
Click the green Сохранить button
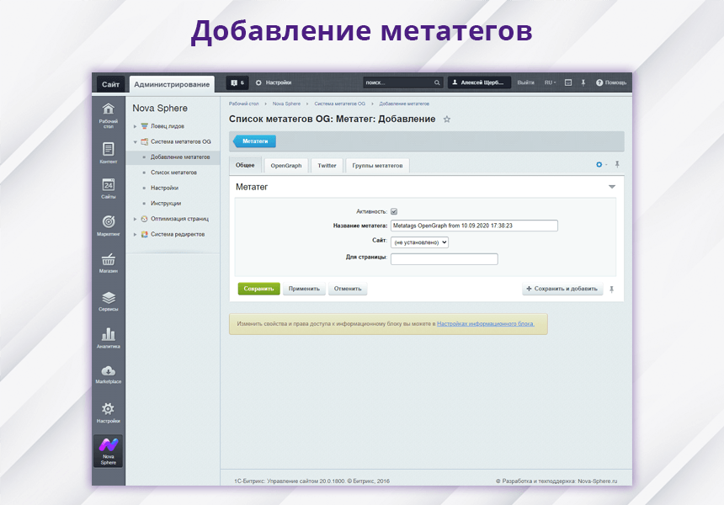click(x=258, y=289)
